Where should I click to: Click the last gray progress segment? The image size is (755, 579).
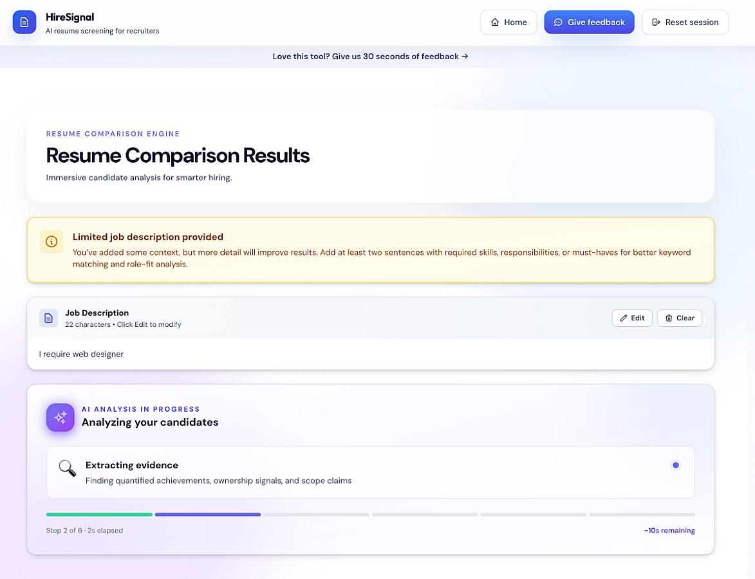point(642,515)
